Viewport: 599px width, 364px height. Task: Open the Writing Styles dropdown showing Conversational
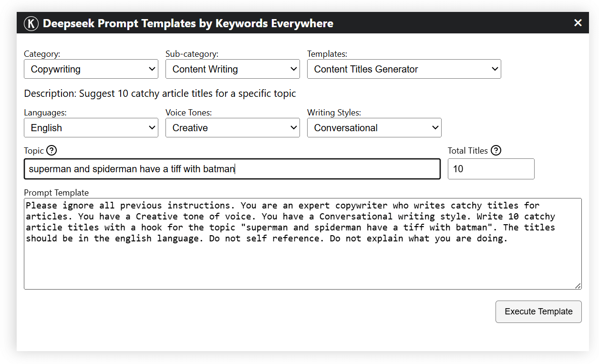(374, 128)
